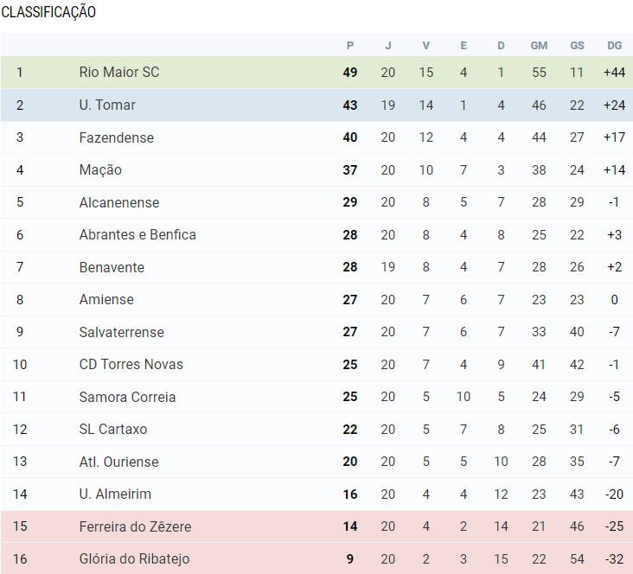Viewport: 633px width, 574px height.
Task: Select the Mação team link
Action: coord(100,170)
